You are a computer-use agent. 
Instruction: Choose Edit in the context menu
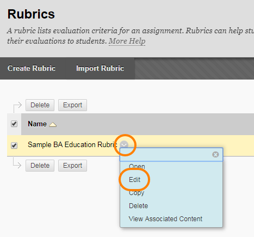coord(134,180)
